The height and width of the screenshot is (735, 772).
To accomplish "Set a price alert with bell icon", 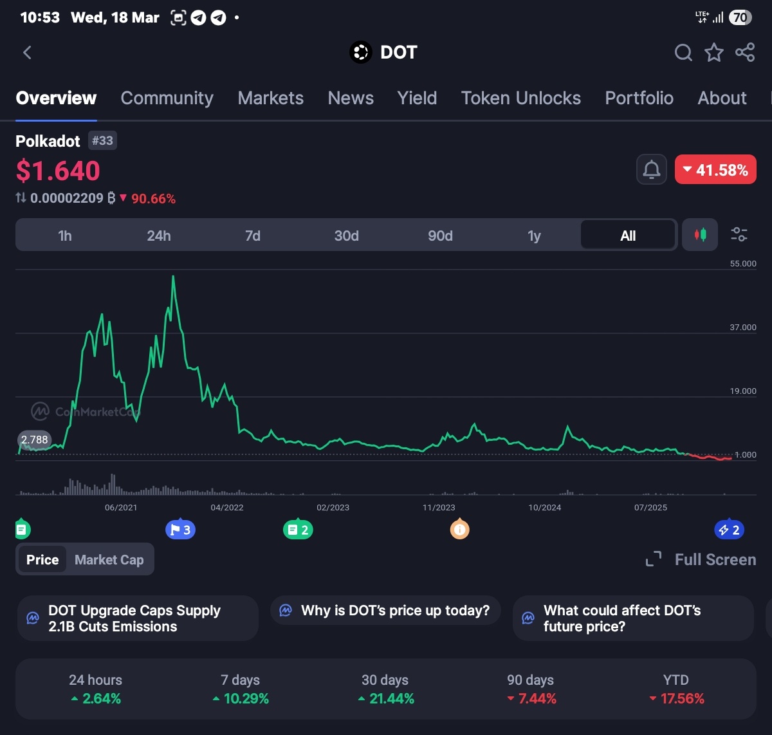I will (652, 170).
